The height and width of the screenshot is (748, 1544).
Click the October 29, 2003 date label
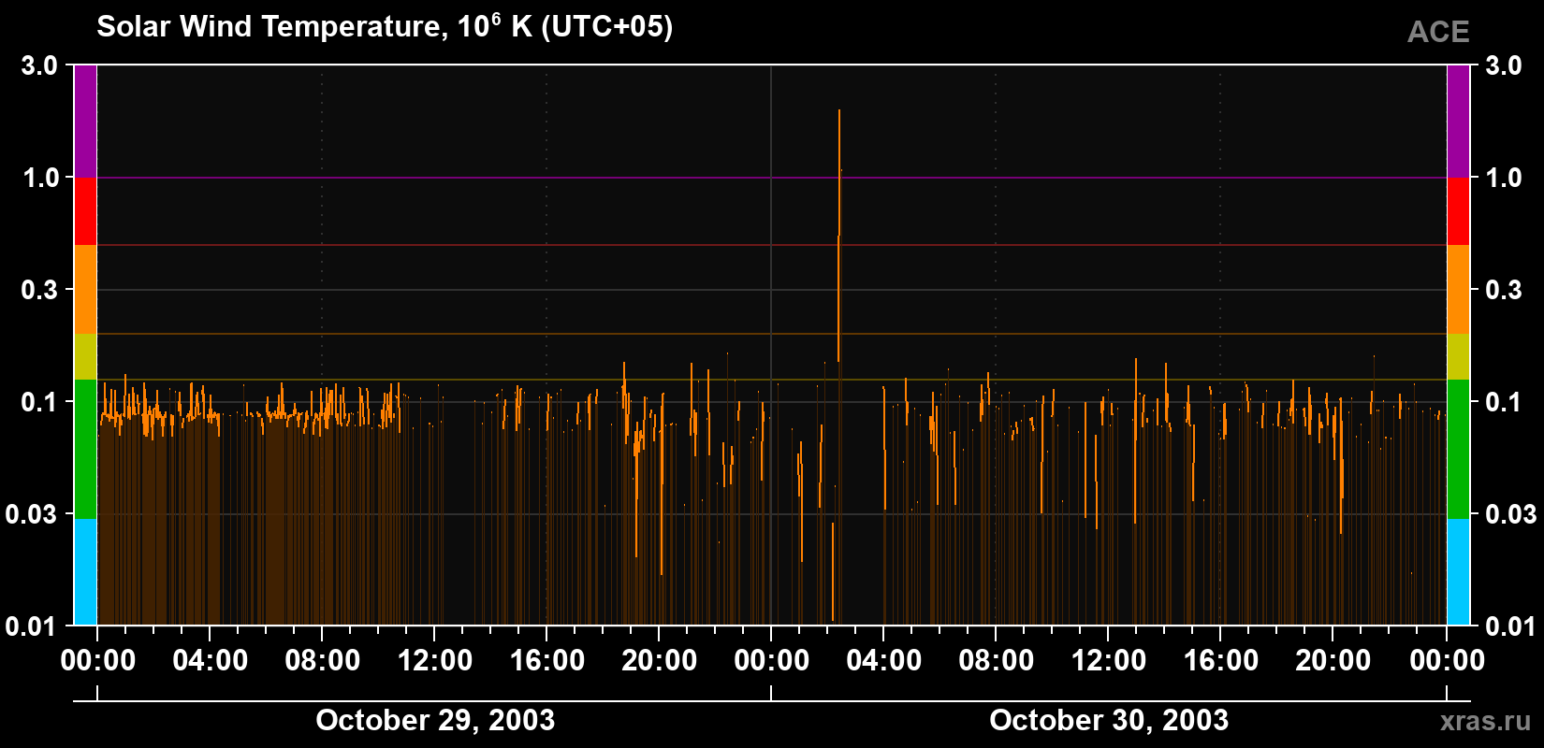coord(435,720)
